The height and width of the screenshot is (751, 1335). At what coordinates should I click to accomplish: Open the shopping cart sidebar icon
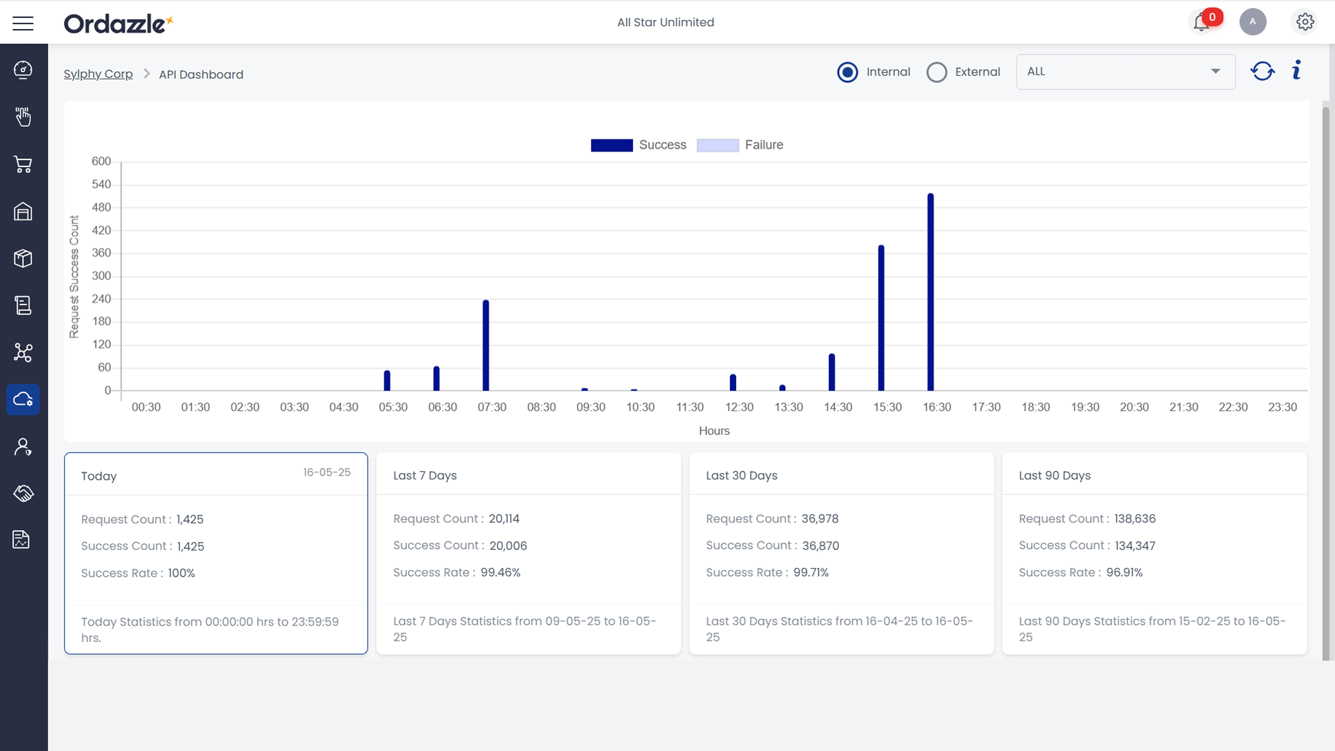(x=23, y=164)
